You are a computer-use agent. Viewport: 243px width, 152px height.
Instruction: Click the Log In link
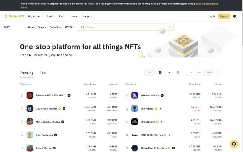(x=212, y=16)
